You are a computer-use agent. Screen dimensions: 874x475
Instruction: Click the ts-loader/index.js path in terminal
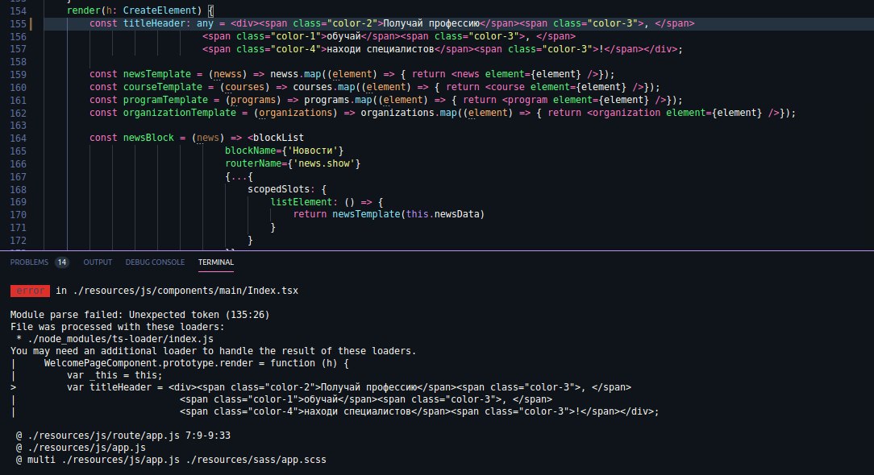click(120, 339)
